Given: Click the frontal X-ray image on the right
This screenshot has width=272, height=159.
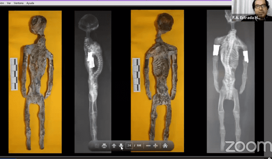Looking at the screenshot, I should coord(231,82).
